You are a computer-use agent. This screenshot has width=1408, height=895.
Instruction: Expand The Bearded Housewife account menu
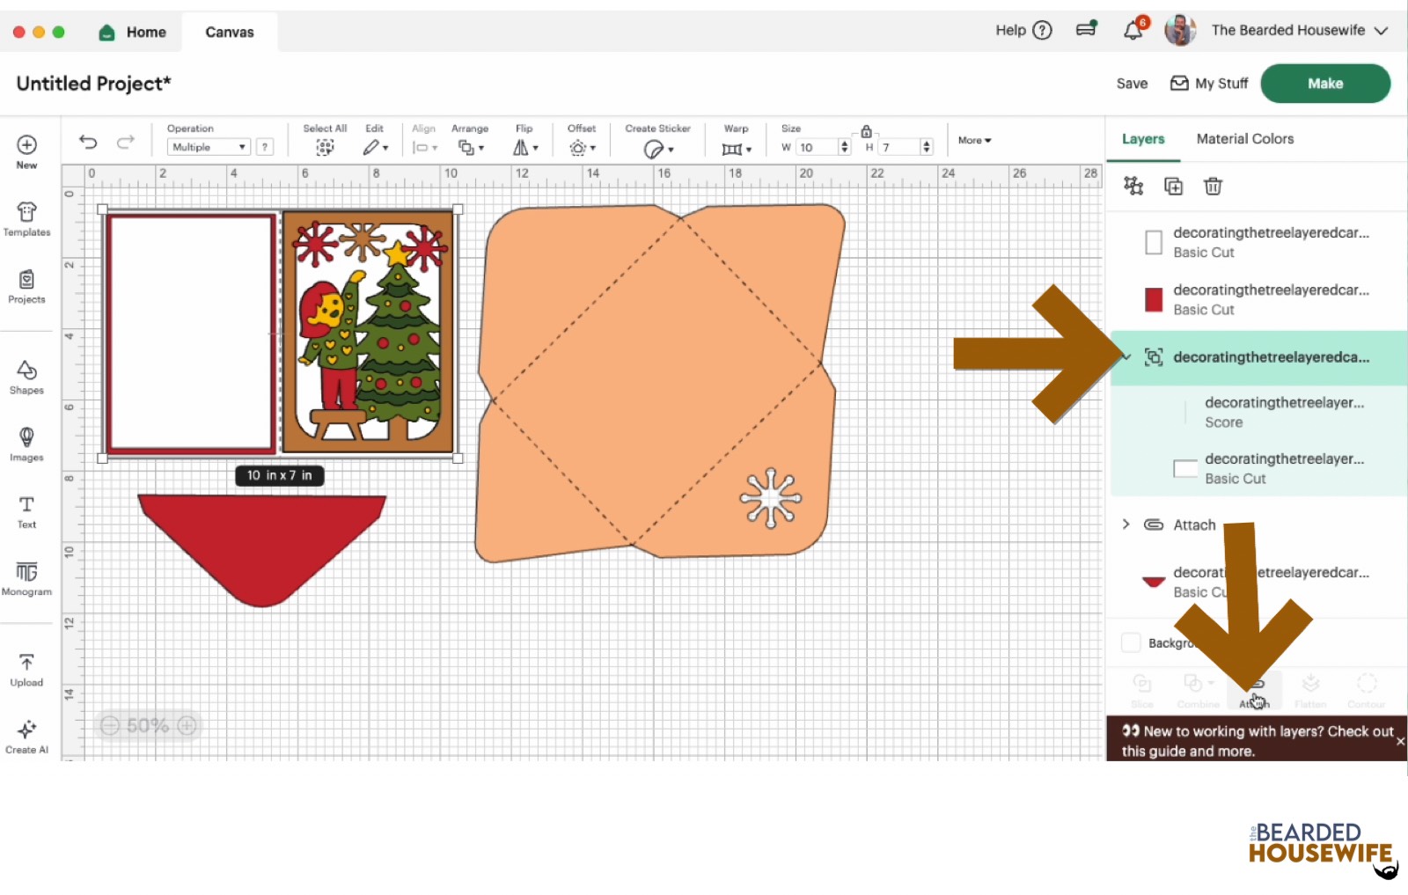click(1381, 31)
